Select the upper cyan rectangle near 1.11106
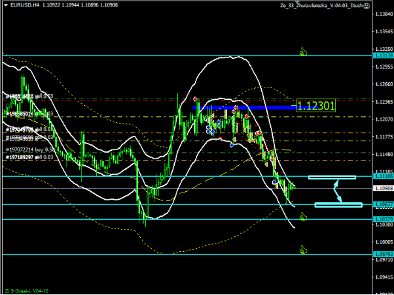Image resolution: width=394 pixels, height=295 pixels. (x=331, y=178)
